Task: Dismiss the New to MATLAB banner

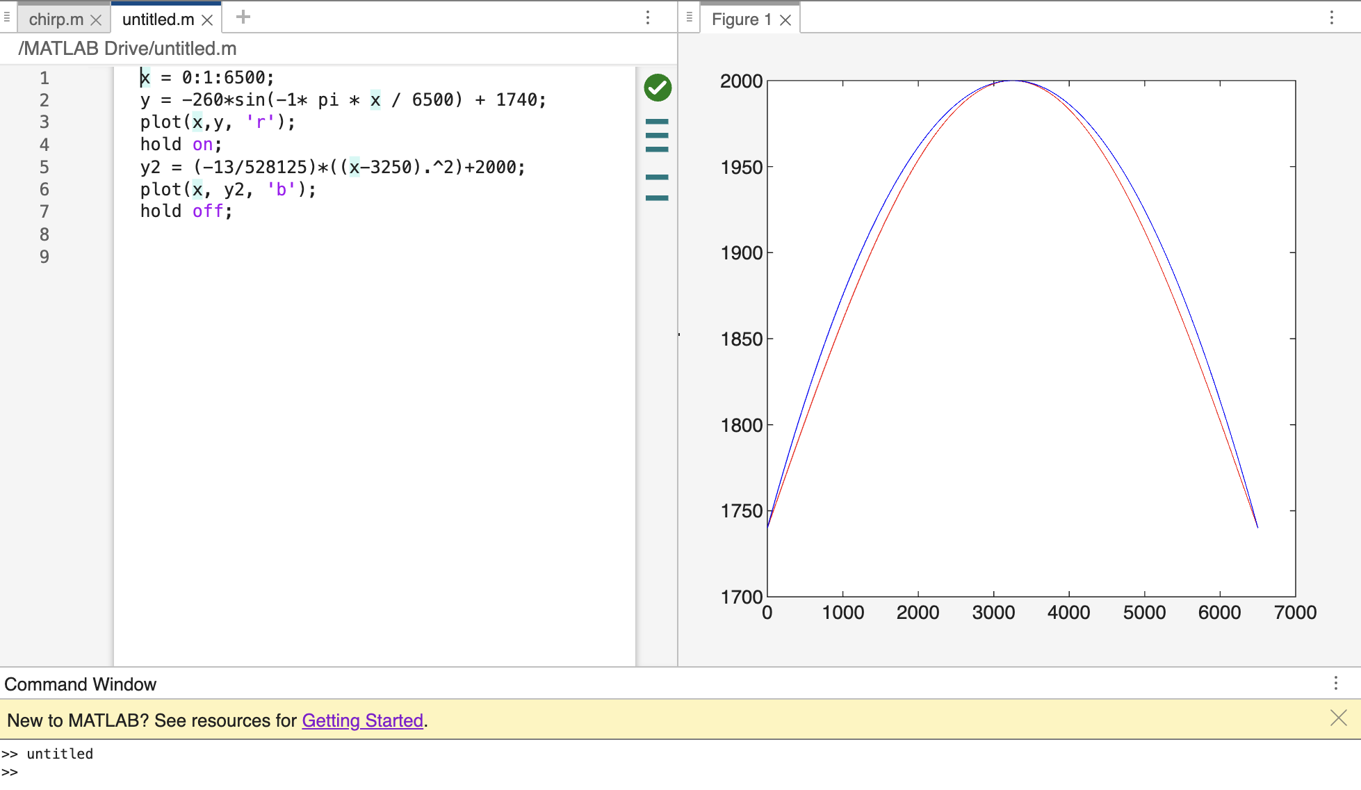Action: tap(1339, 718)
